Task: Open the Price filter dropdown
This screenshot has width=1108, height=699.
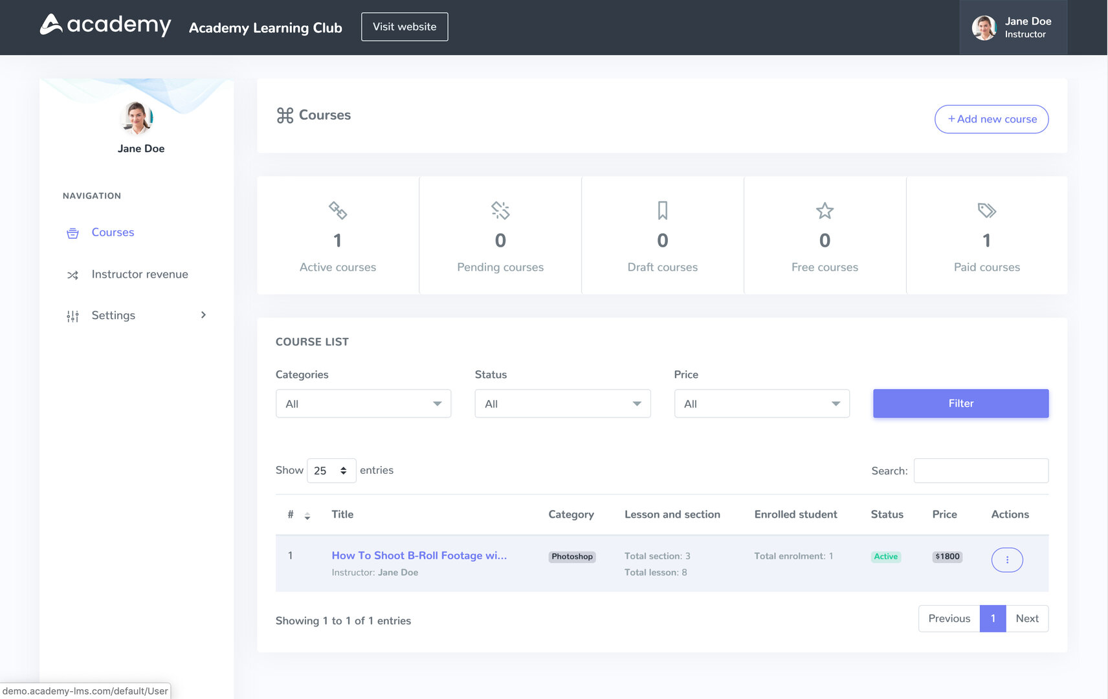Action: click(x=762, y=403)
